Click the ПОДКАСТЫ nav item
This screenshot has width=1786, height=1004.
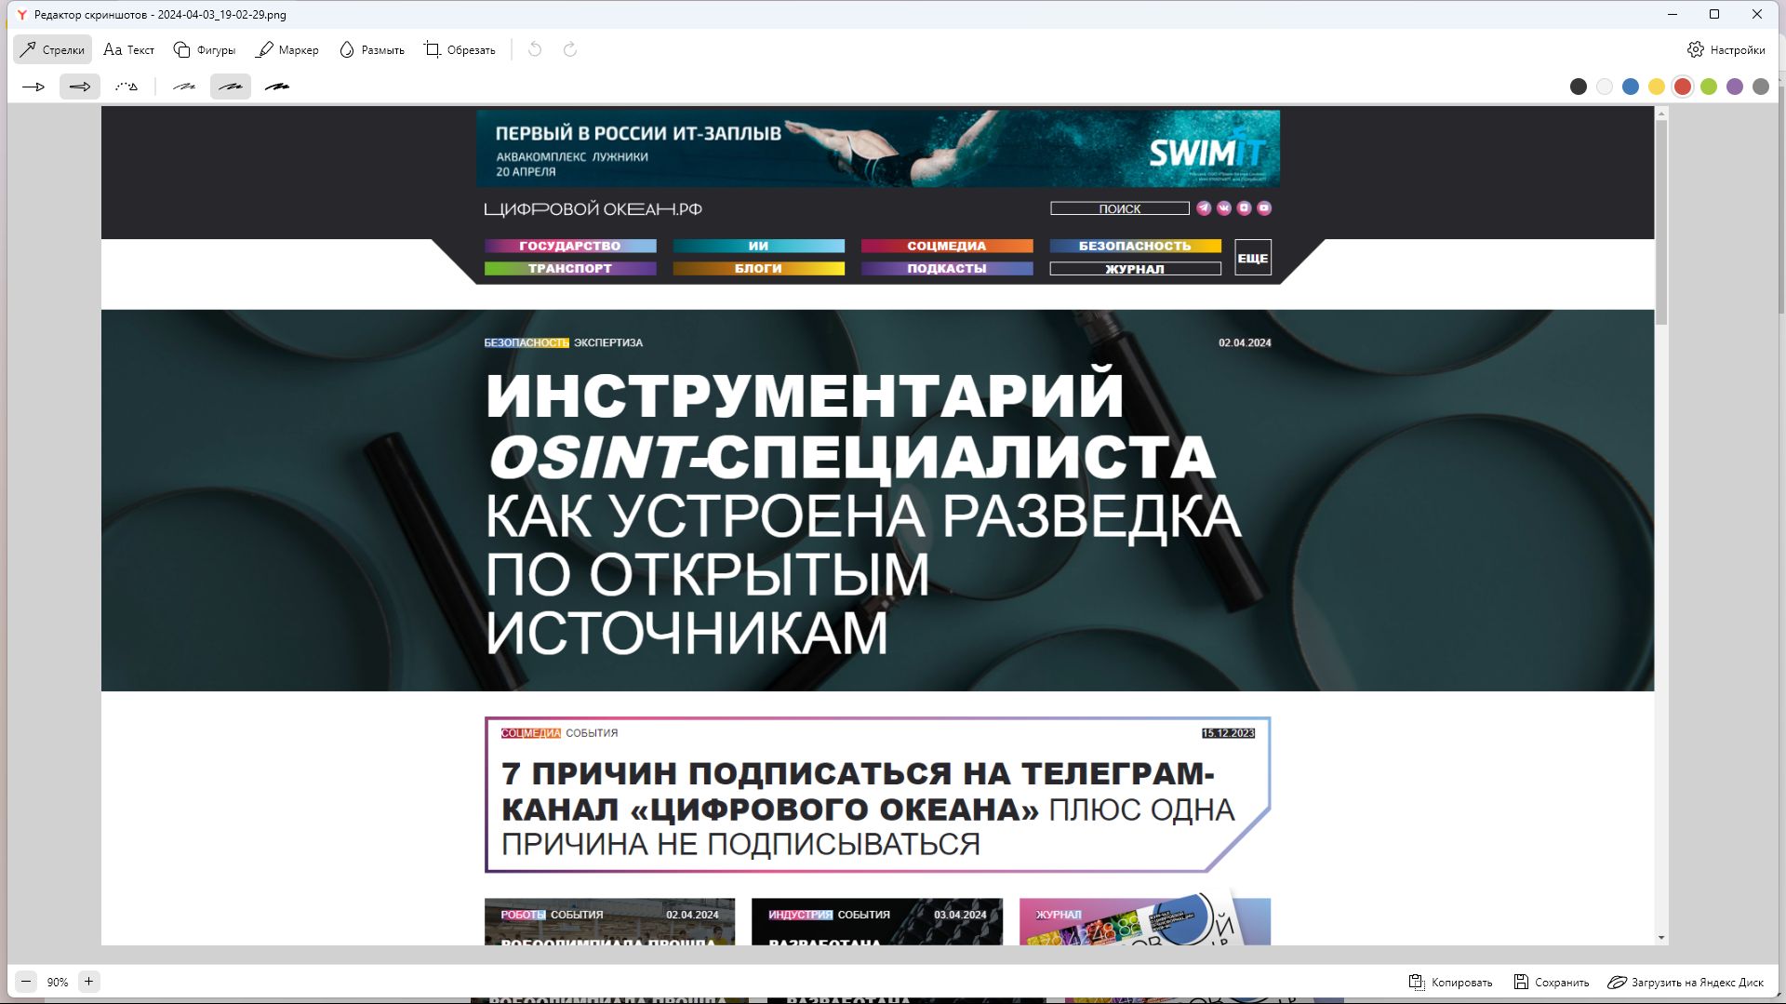coord(947,269)
